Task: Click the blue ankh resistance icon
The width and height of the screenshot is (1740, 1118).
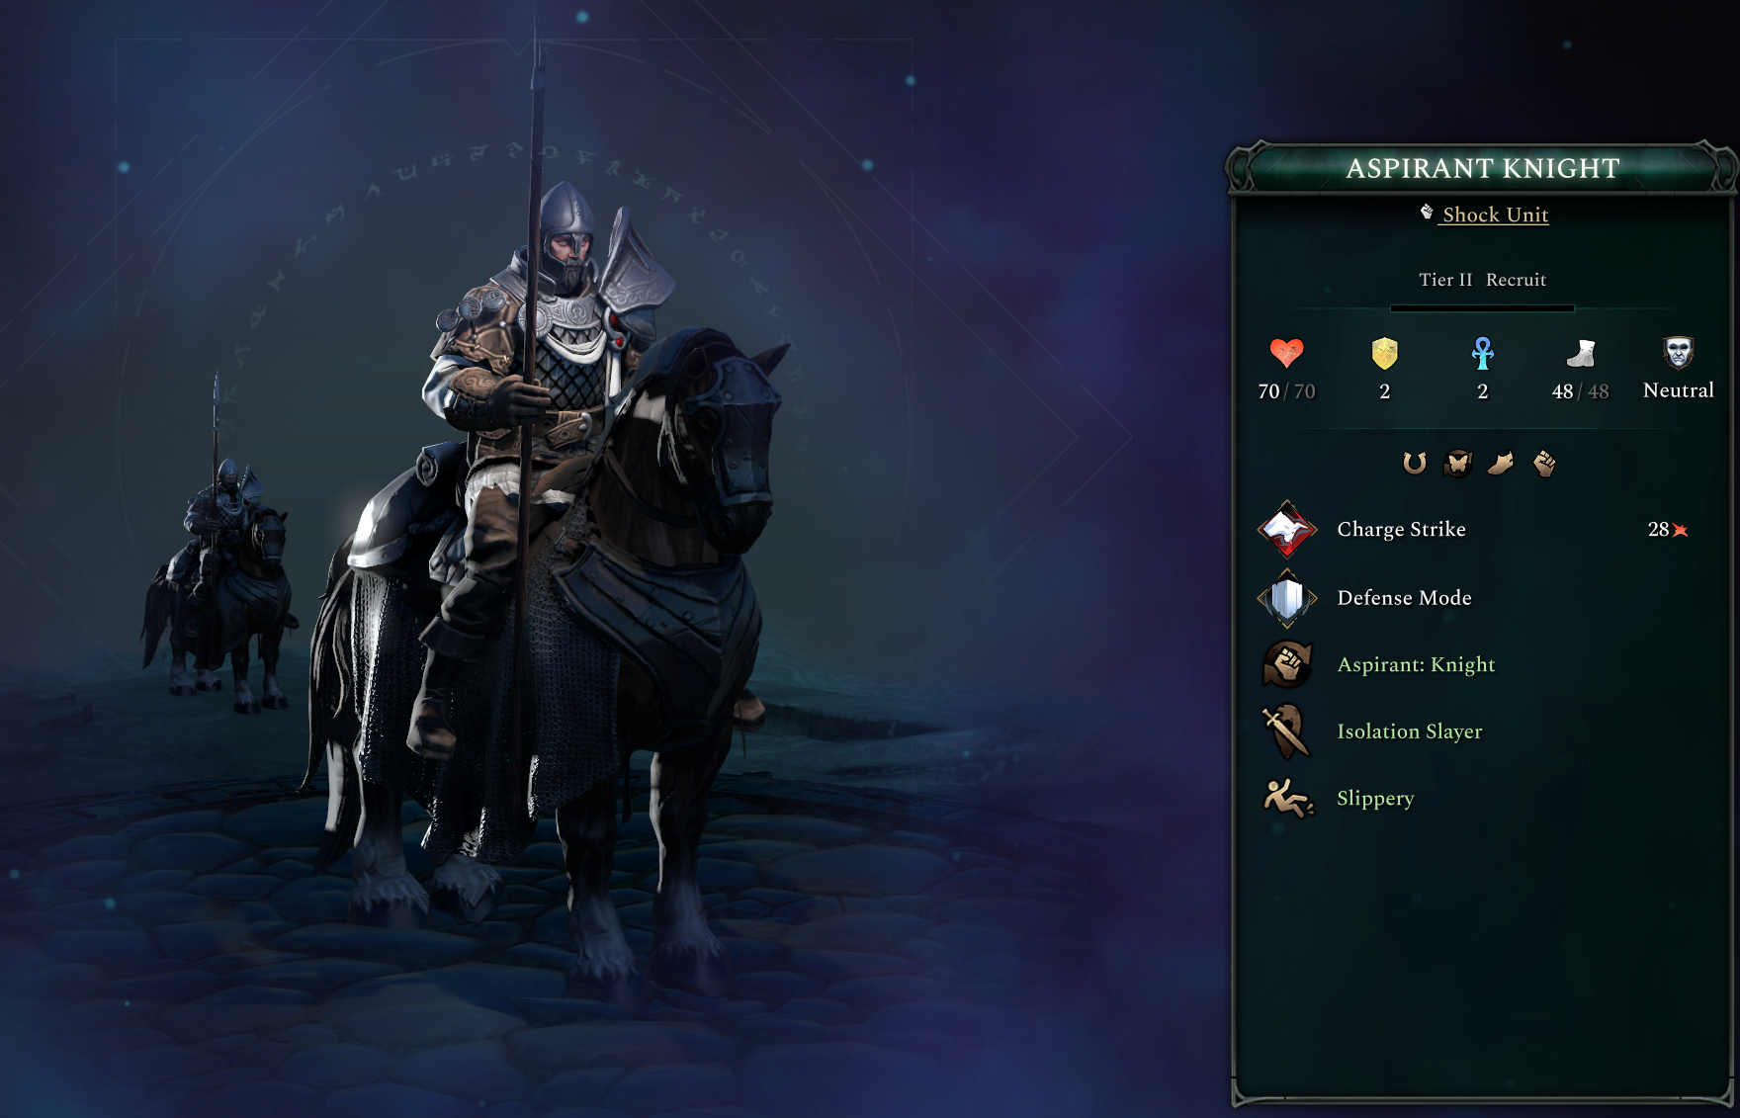Action: (x=1482, y=353)
